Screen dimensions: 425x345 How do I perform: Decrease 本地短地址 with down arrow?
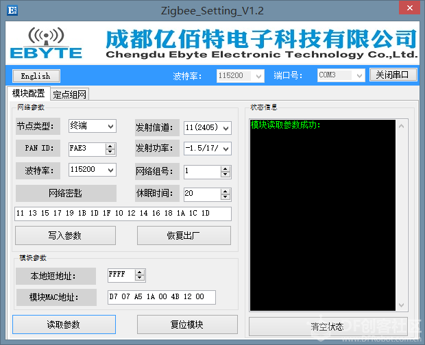[x=140, y=279]
